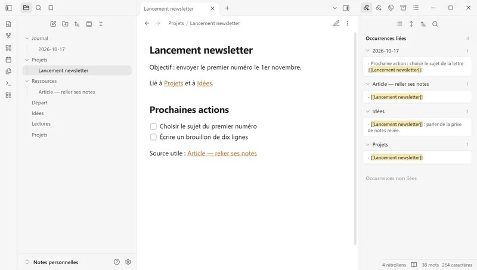This screenshot has width=477, height=270.
Task: Show outgoing links panel tab icon
Action: (x=379, y=8)
